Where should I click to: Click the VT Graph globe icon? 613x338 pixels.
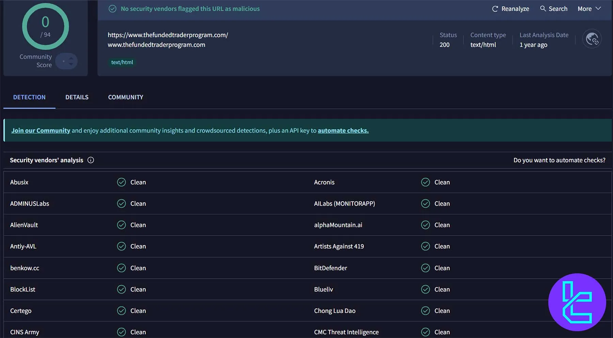tap(592, 39)
